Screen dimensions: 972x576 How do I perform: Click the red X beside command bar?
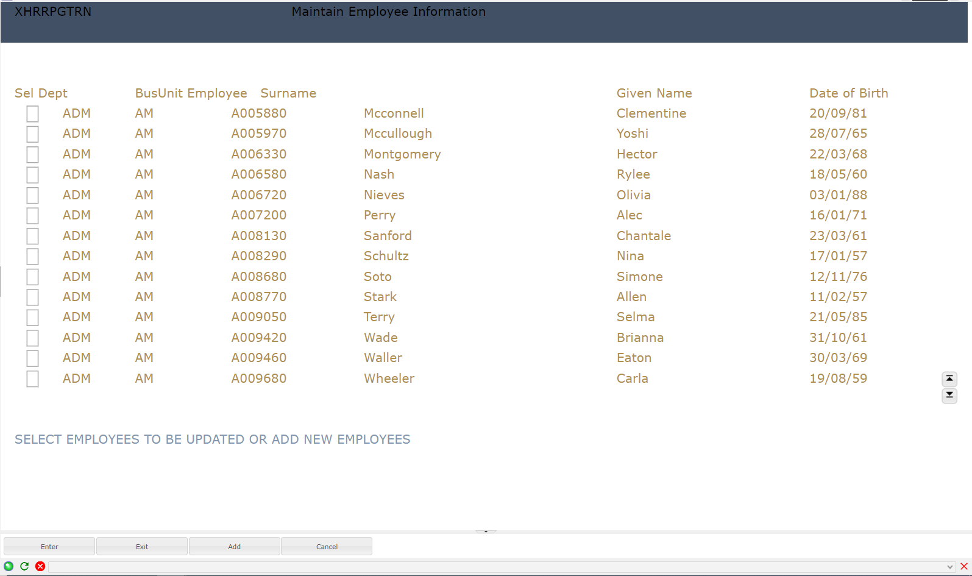(x=964, y=566)
